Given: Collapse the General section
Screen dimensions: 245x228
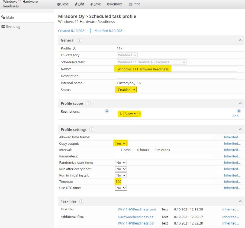Looking at the screenshot, I should pyautogui.click(x=240, y=40).
